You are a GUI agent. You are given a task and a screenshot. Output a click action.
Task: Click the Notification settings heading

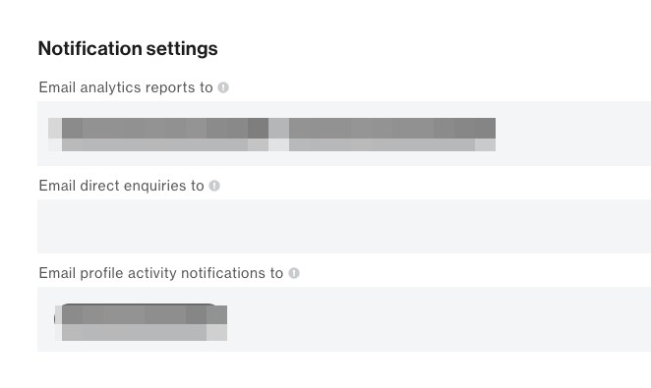tap(128, 48)
